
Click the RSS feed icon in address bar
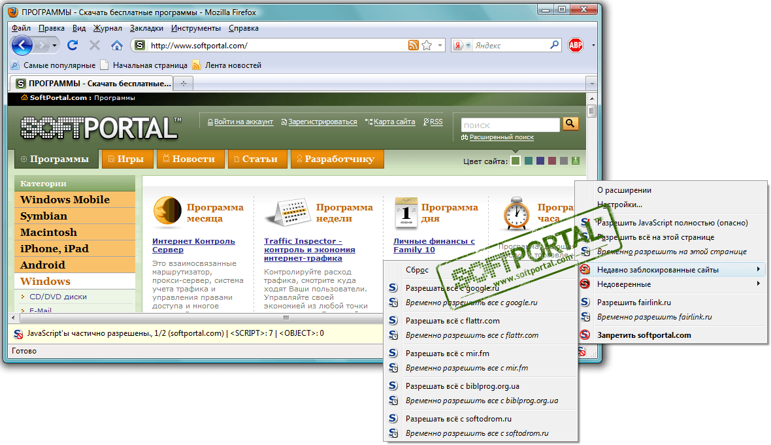(413, 45)
